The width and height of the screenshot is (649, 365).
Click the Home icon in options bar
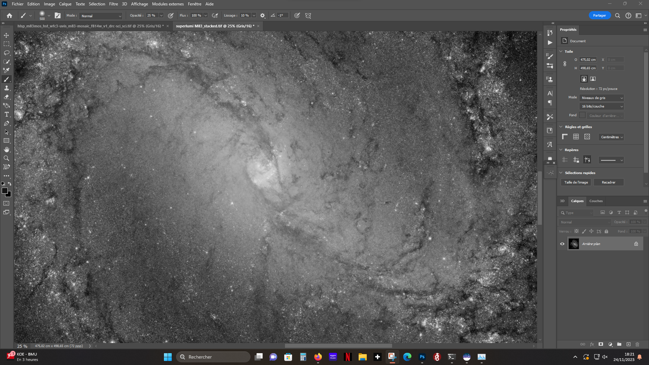pos(9,16)
